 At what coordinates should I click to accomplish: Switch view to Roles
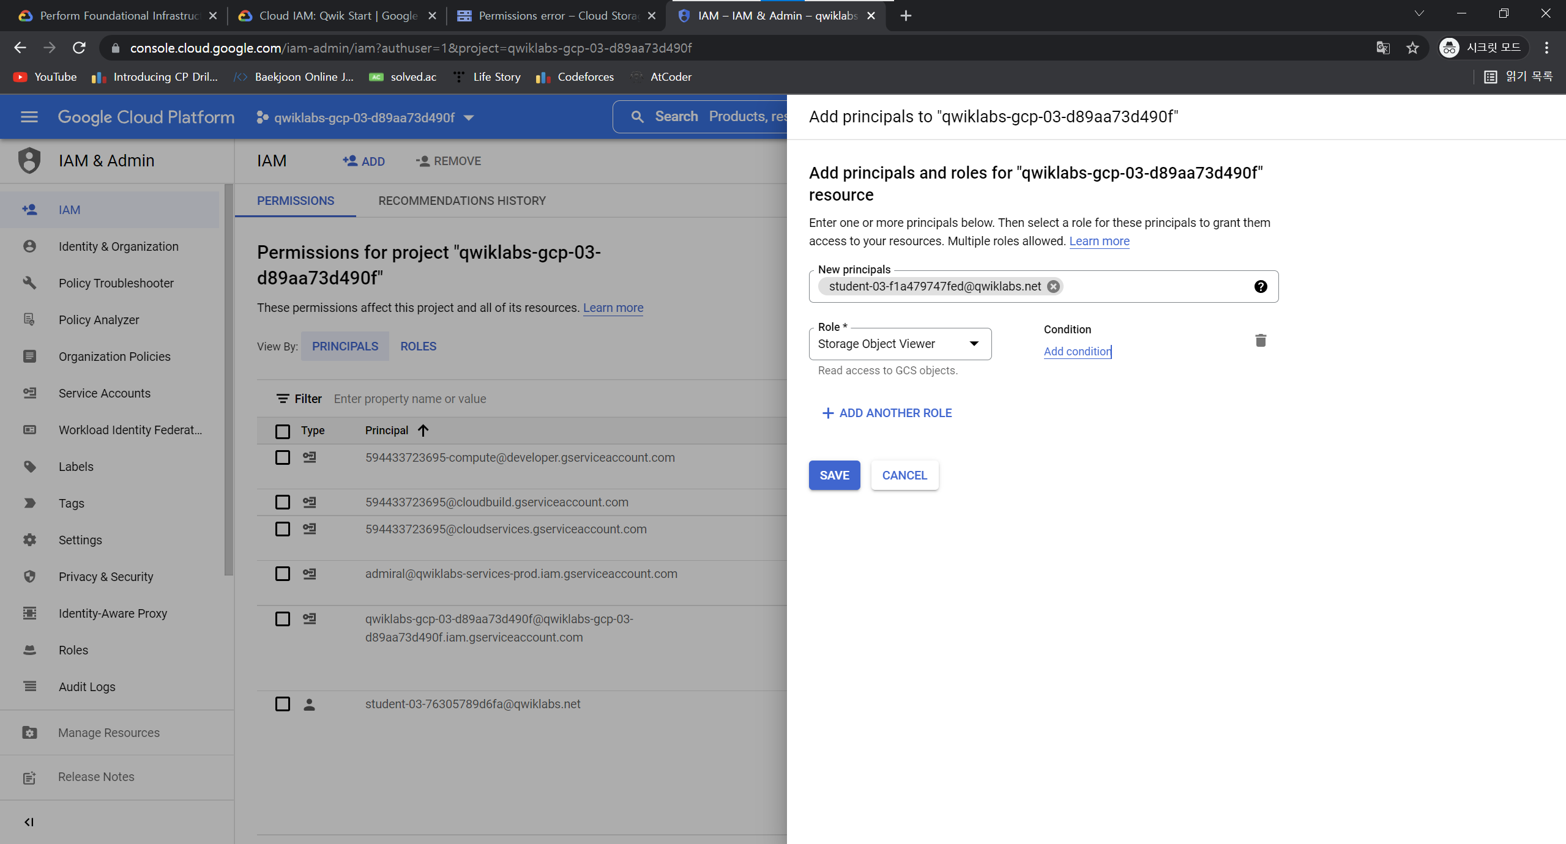tap(418, 346)
